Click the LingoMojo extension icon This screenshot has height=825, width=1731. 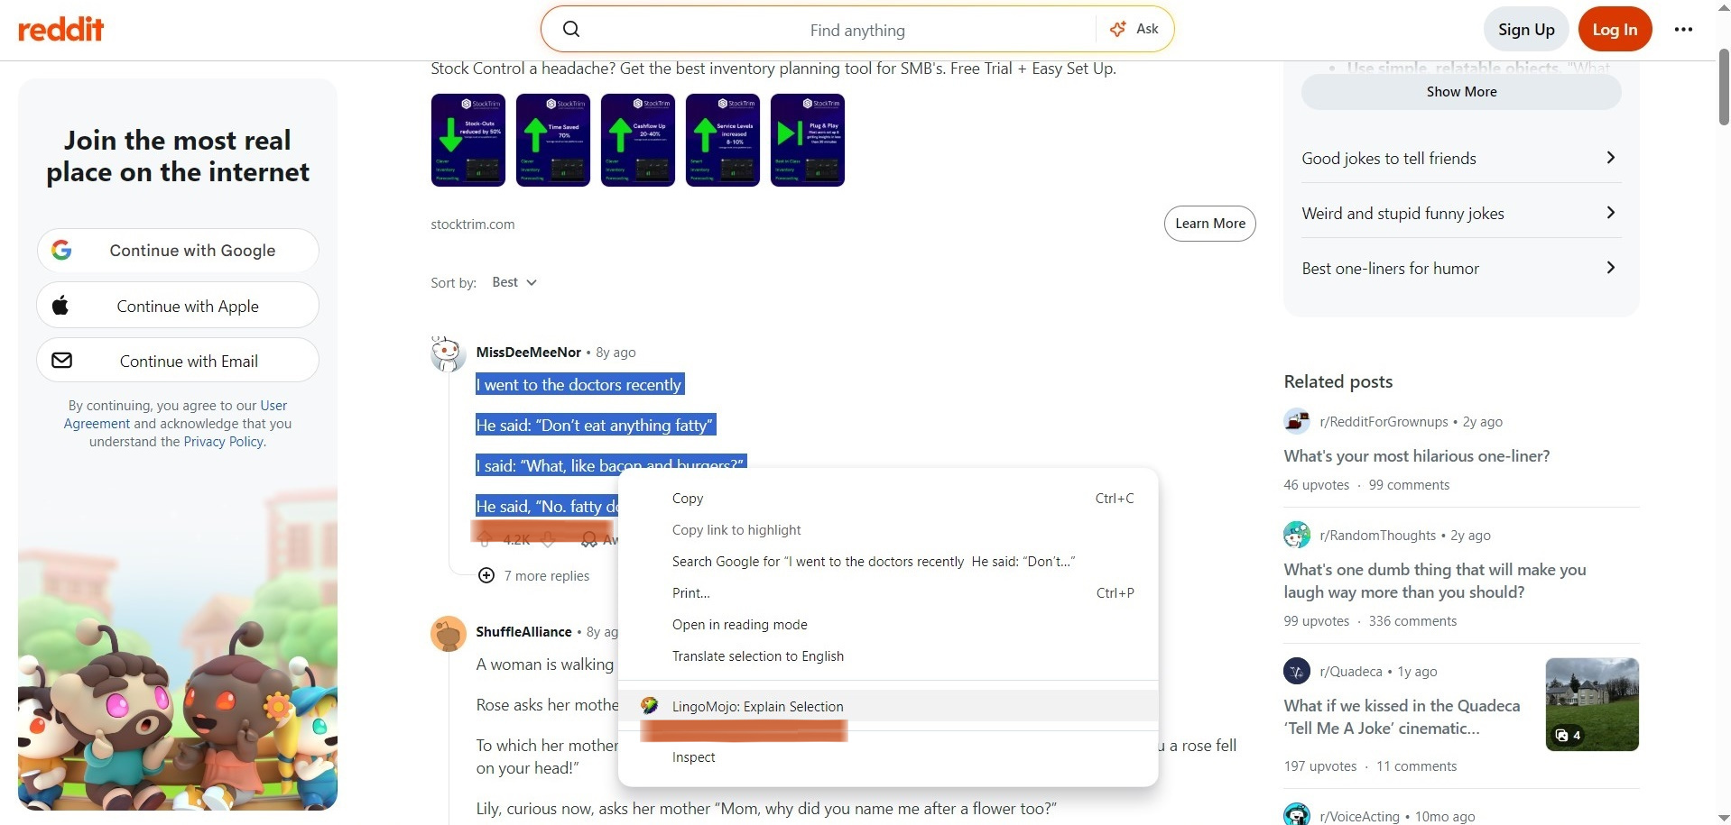(649, 706)
